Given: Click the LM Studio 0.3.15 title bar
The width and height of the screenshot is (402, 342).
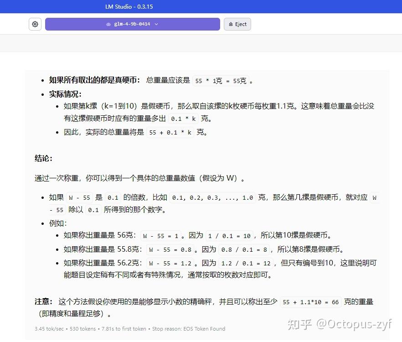Looking at the screenshot, I should pyautogui.click(x=129, y=6).
